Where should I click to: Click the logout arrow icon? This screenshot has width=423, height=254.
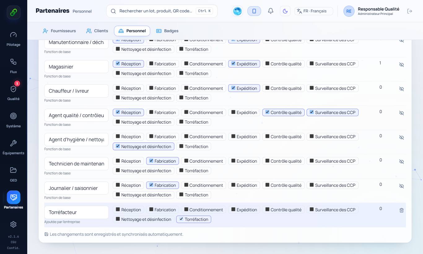coord(410,11)
